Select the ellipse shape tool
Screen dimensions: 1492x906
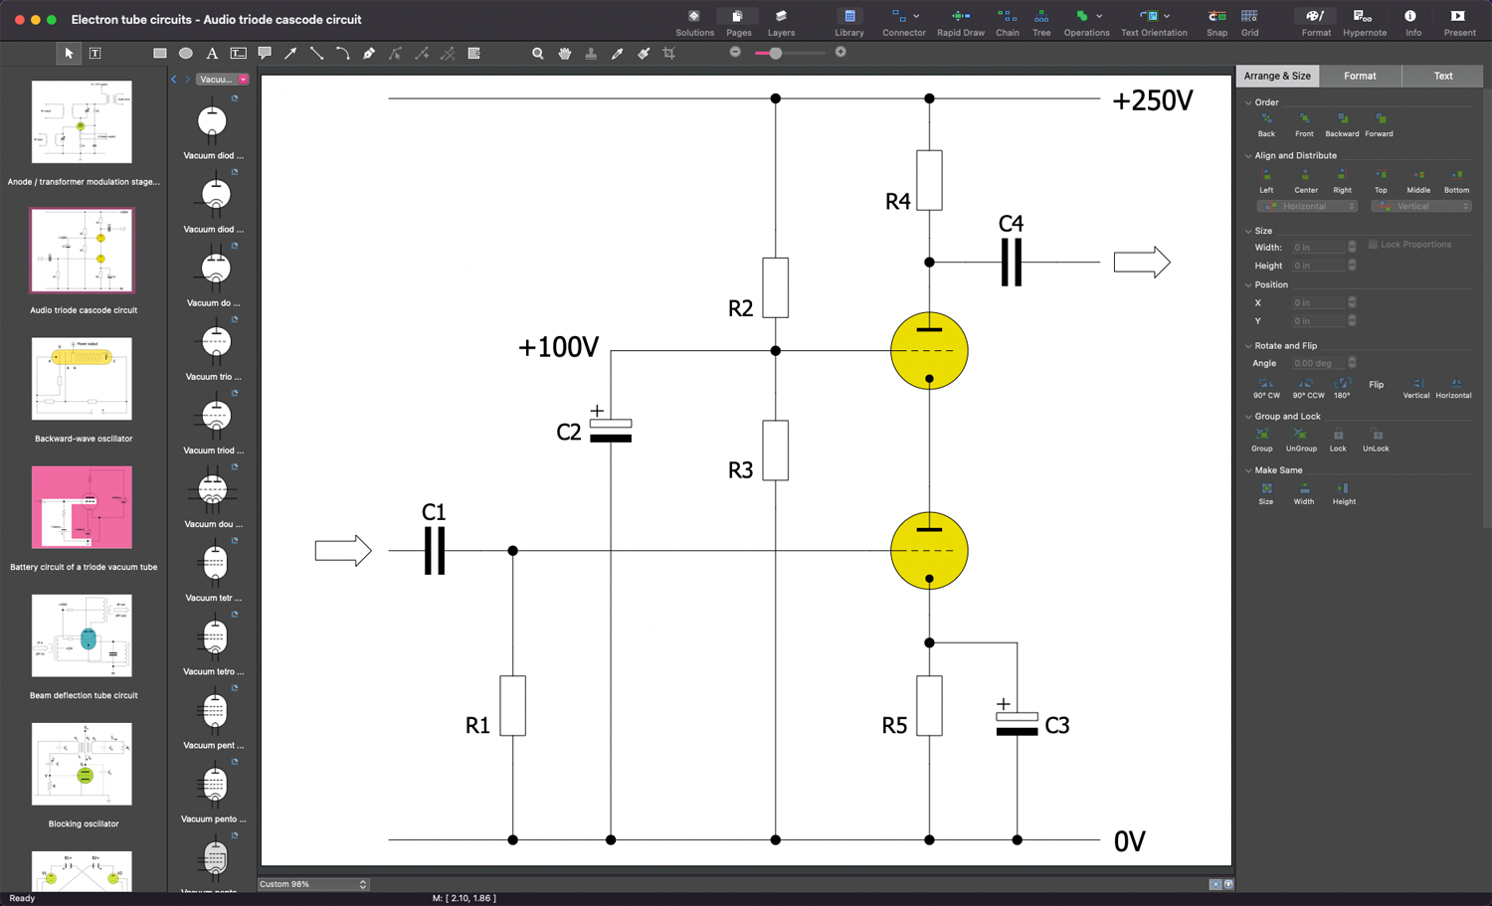point(186,54)
